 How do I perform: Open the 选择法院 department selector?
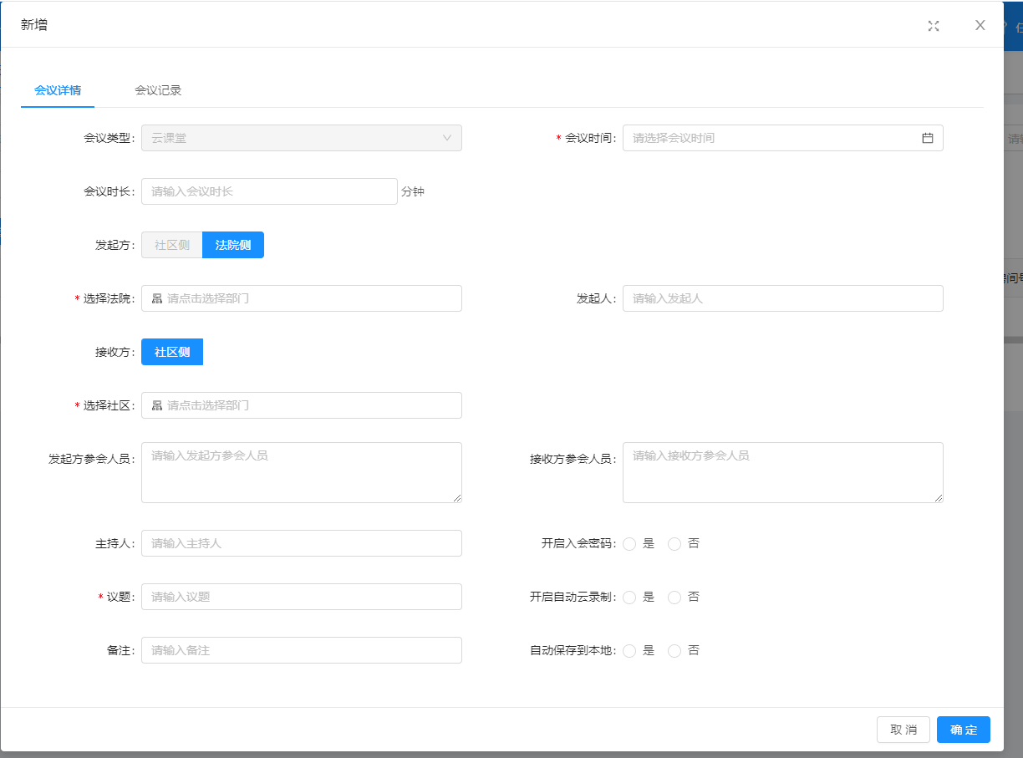pyautogui.click(x=301, y=298)
